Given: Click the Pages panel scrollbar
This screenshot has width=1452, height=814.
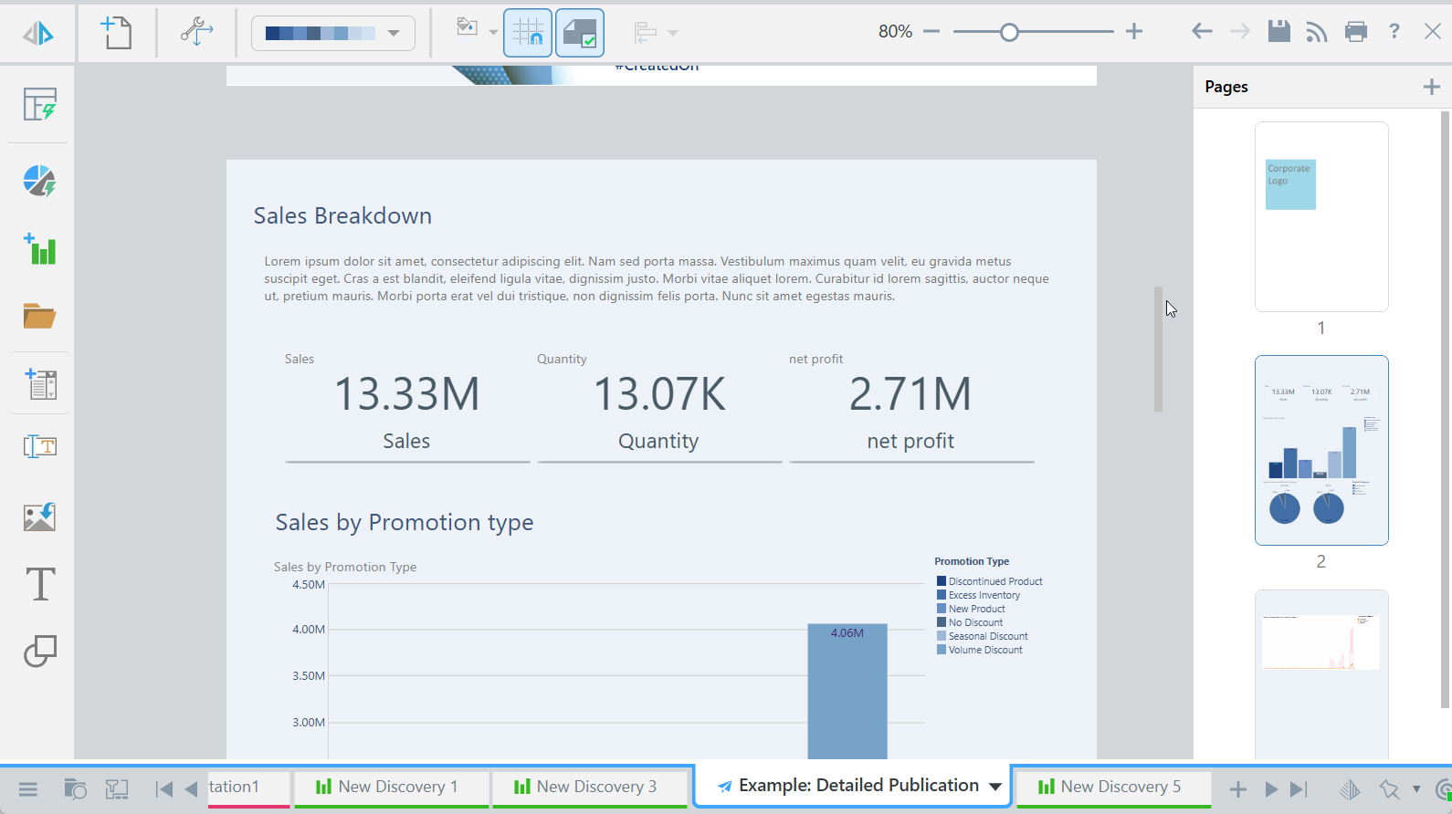Looking at the screenshot, I should click(1445, 409).
